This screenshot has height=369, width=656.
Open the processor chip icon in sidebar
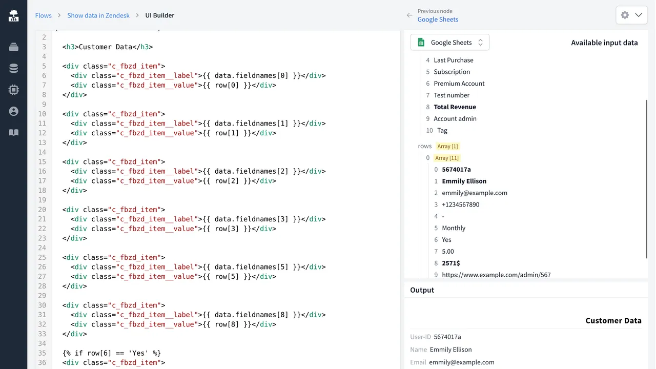pos(14,90)
